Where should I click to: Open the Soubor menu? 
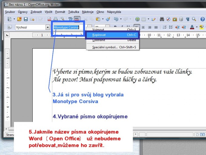click(10, 12)
